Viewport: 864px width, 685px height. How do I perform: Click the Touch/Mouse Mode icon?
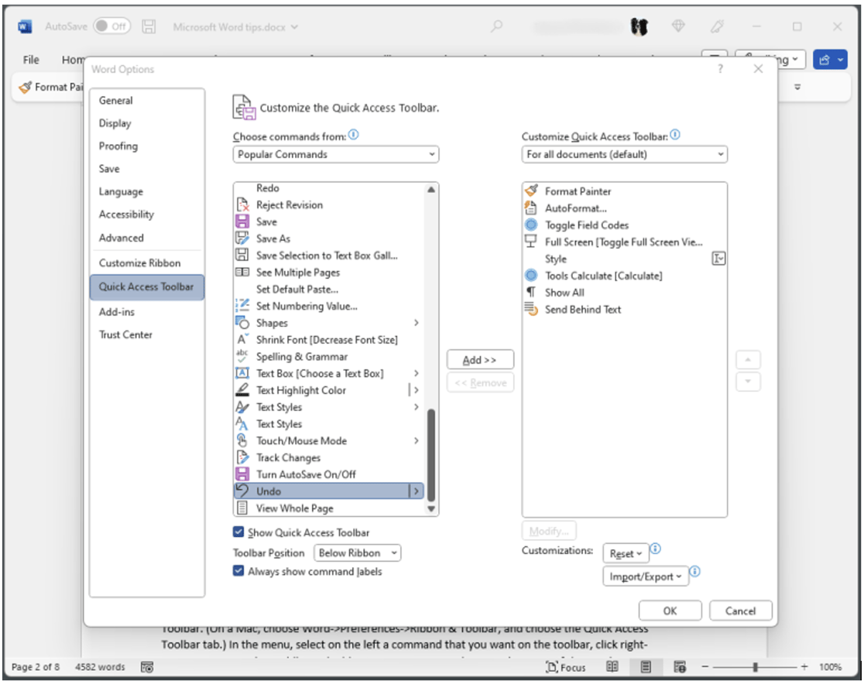point(242,441)
